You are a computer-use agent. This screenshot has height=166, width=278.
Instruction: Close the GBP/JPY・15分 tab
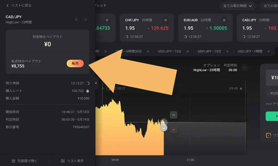[x=227, y=51]
